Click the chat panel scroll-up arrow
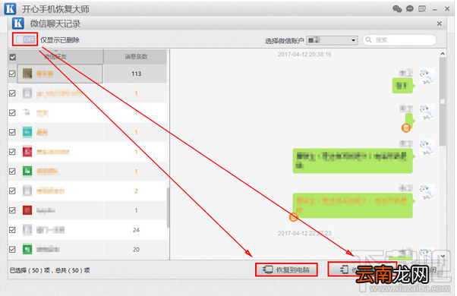The image size is (457, 296). click(443, 54)
